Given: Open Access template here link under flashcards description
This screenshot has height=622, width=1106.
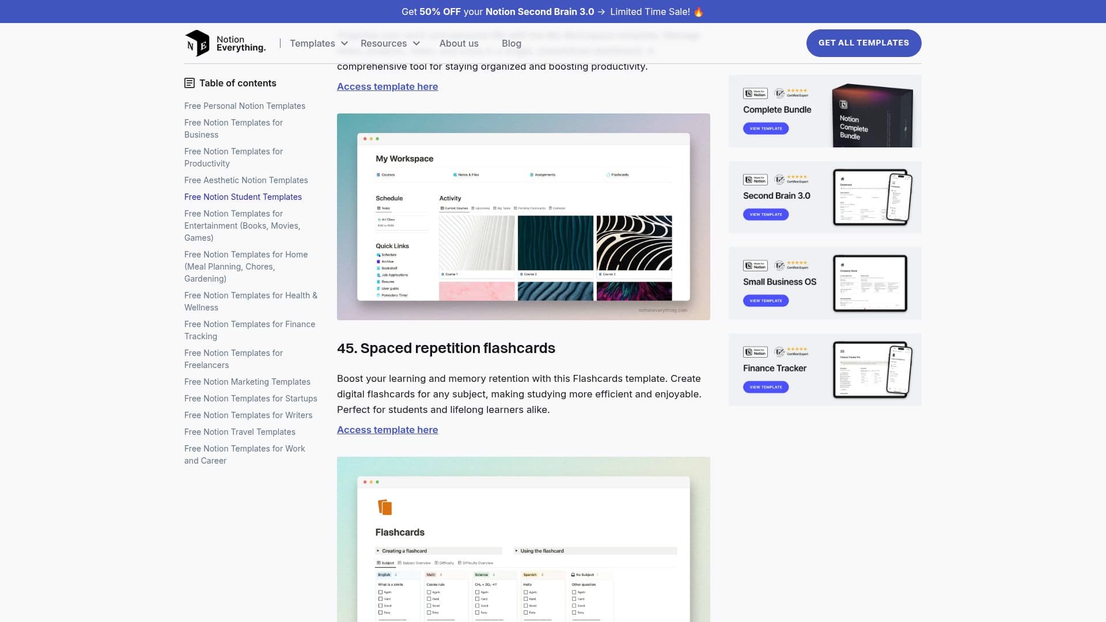Looking at the screenshot, I should tap(387, 430).
